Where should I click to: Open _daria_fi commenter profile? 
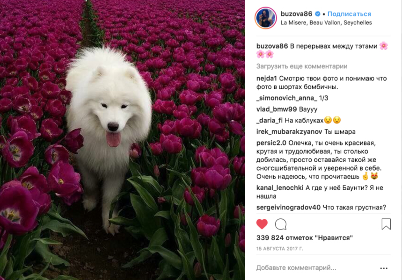pos(269,121)
